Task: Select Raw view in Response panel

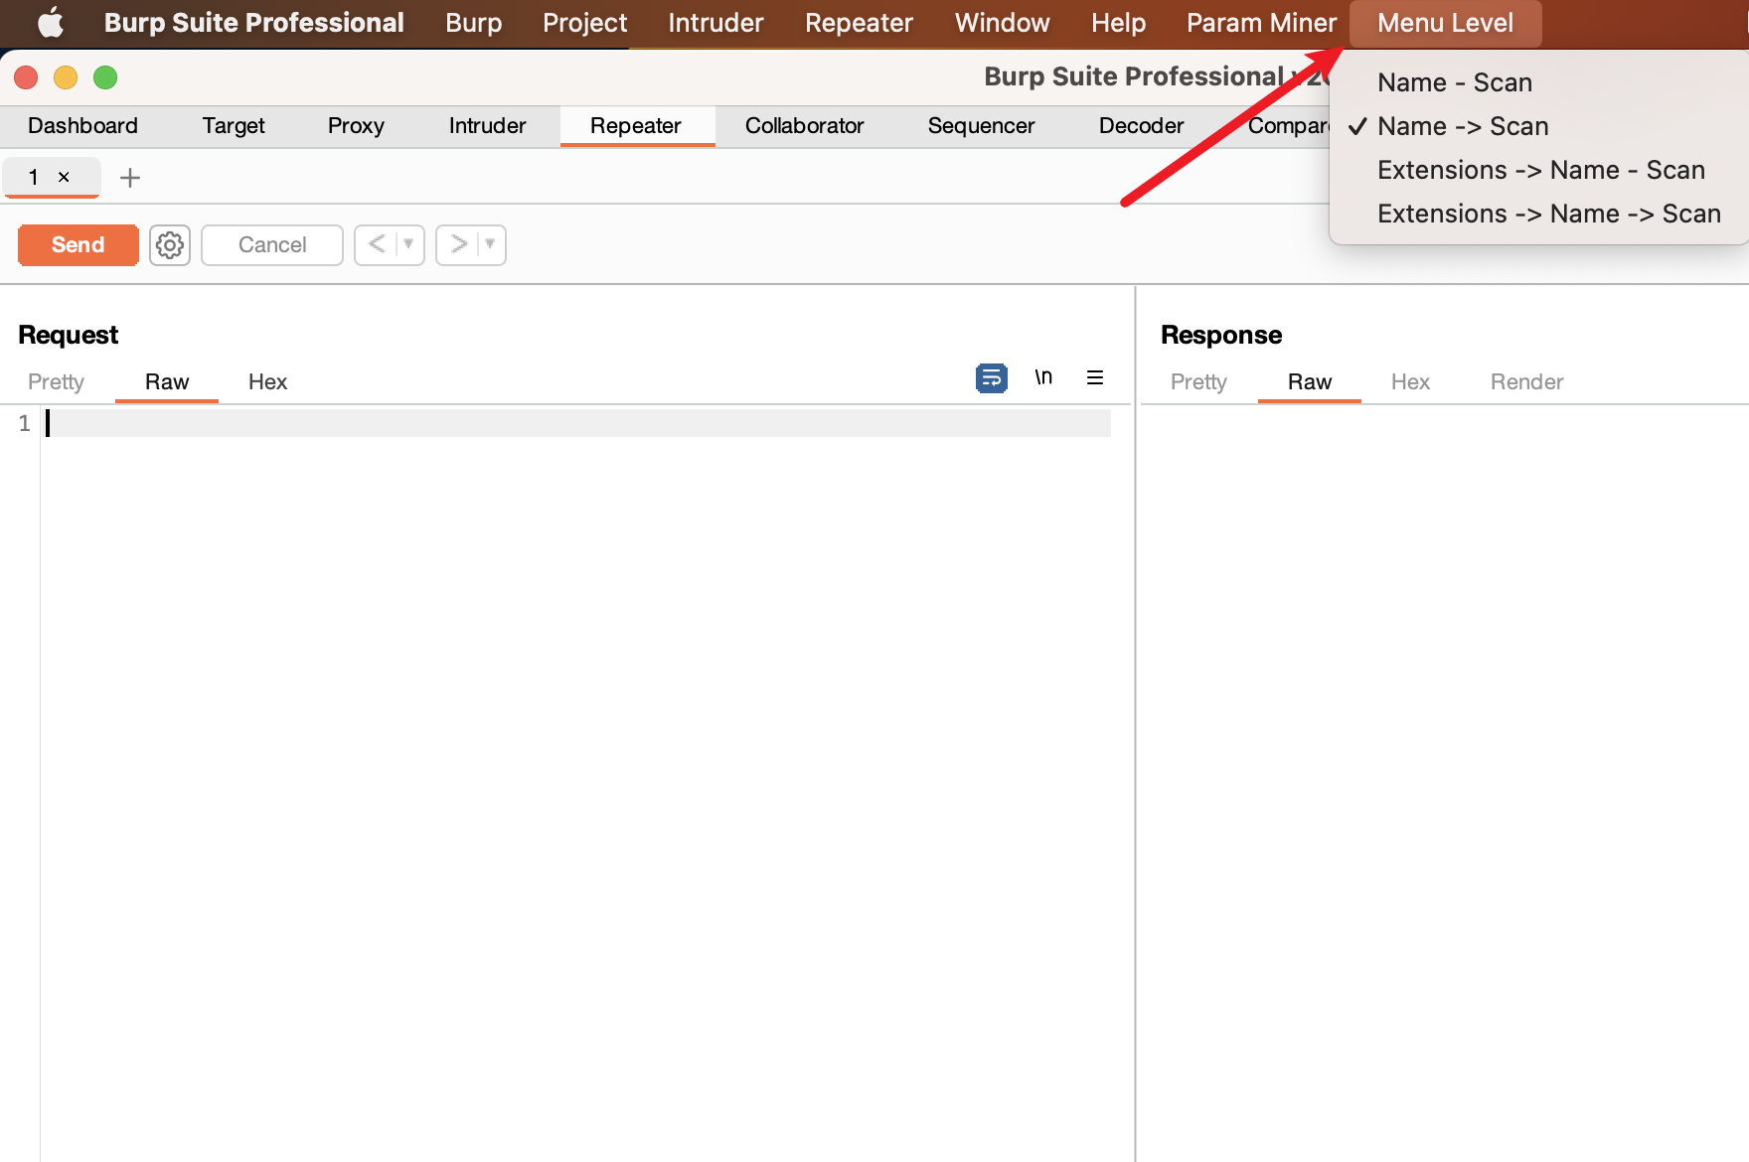Action: (x=1310, y=382)
